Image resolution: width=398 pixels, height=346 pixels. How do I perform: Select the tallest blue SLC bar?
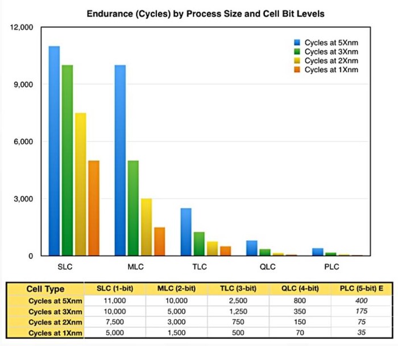click(x=54, y=151)
